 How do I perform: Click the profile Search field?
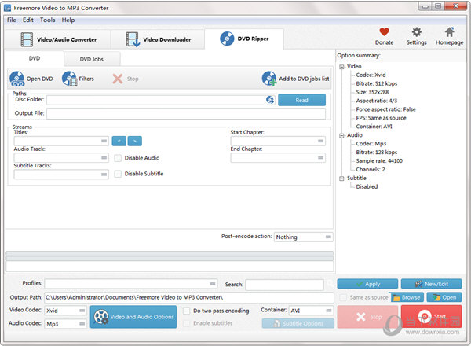click(x=285, y=285)
